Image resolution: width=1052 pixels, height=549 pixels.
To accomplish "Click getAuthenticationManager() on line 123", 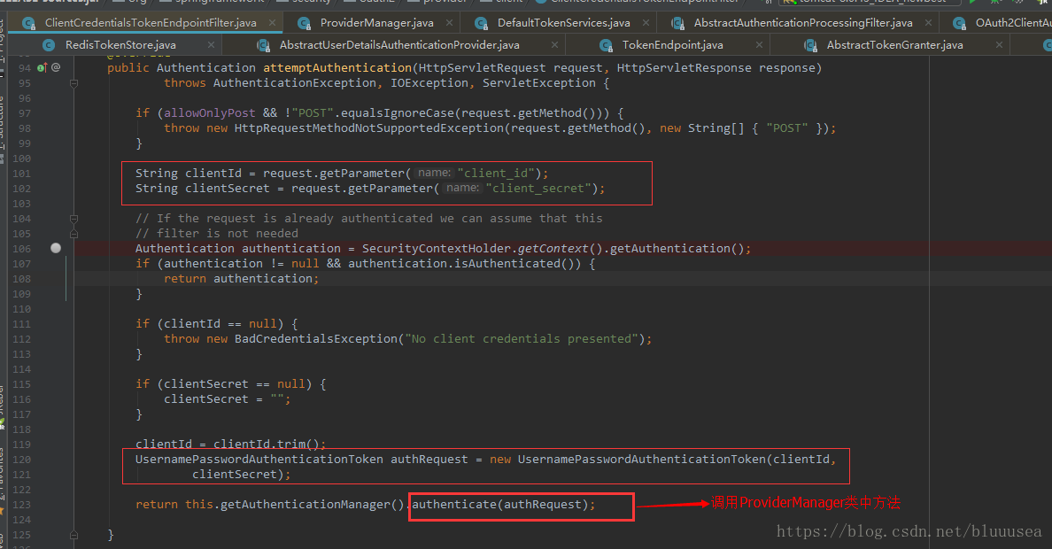I will (x=312, y=504).
